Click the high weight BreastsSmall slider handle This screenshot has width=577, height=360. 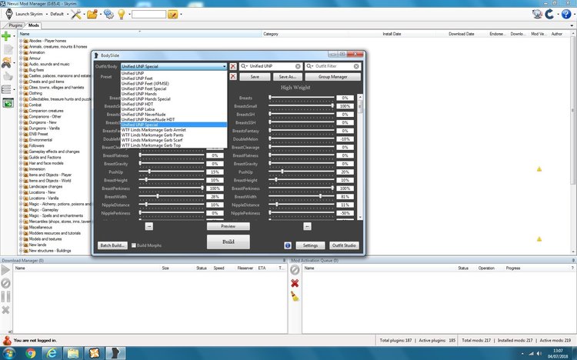tap(332, 105)
